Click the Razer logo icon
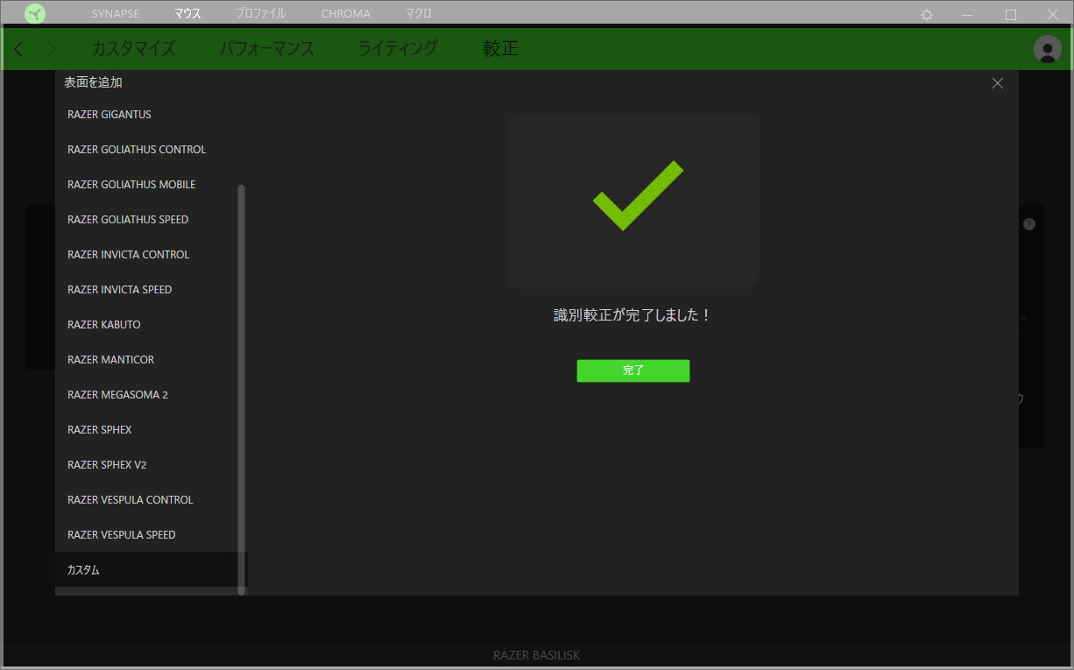Image resolution: width=1074 pixels, height=670 pixels. (x=35, y=14)
